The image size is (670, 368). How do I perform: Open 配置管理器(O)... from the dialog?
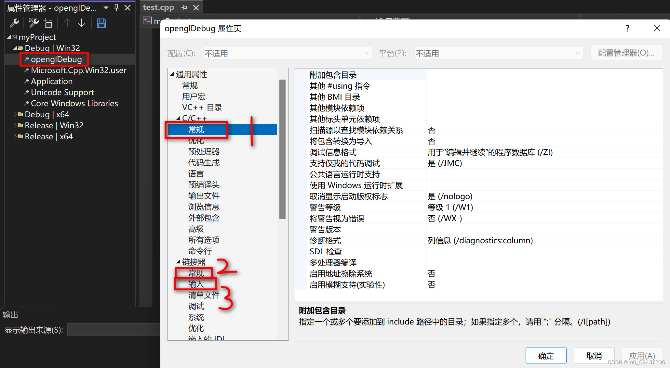point(626,52)
